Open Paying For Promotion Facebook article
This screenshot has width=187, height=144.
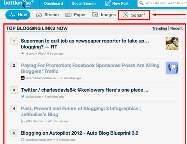90,68
